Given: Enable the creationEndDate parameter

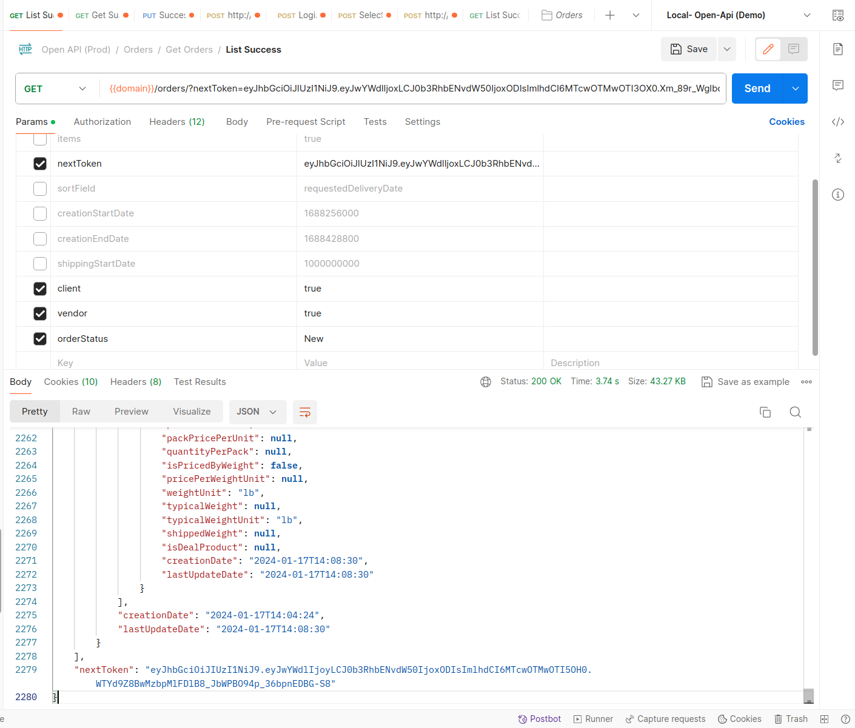Looking at the screenshot, I should [40, 239].
